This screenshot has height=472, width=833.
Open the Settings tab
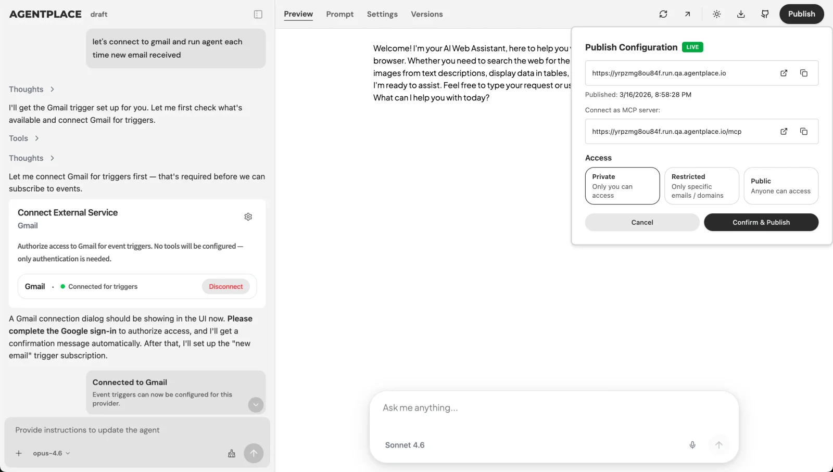click(x=382, y=14)
